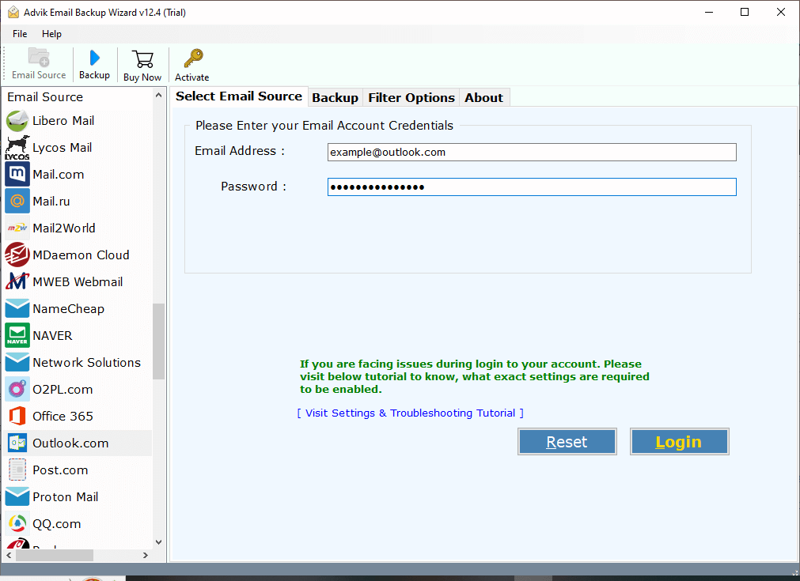Click the horizontal scroll right arrow
The image size is (800, 581).
click(146, 555)
